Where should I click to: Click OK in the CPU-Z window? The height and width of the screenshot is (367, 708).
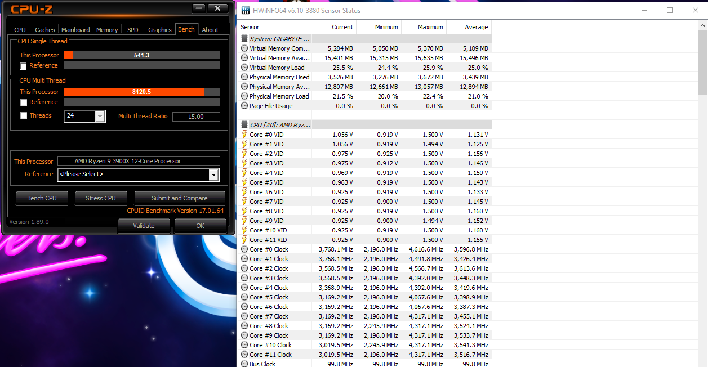(x=201, y=226)
